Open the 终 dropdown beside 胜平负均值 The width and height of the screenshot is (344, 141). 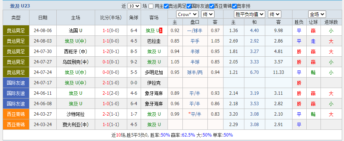pos(275,15)
